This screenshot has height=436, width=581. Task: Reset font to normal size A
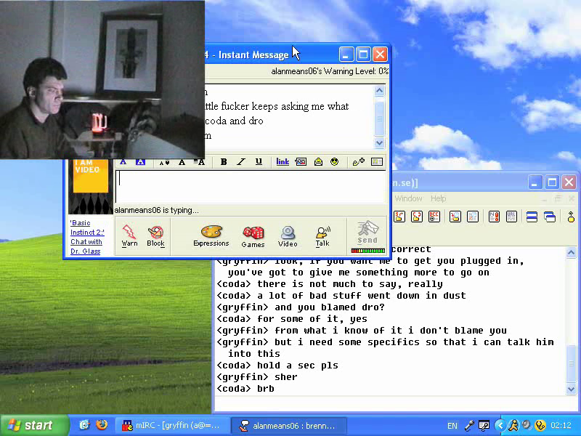coord(182,162)
